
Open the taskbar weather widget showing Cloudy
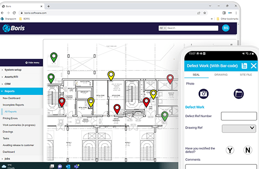(8, 166)
